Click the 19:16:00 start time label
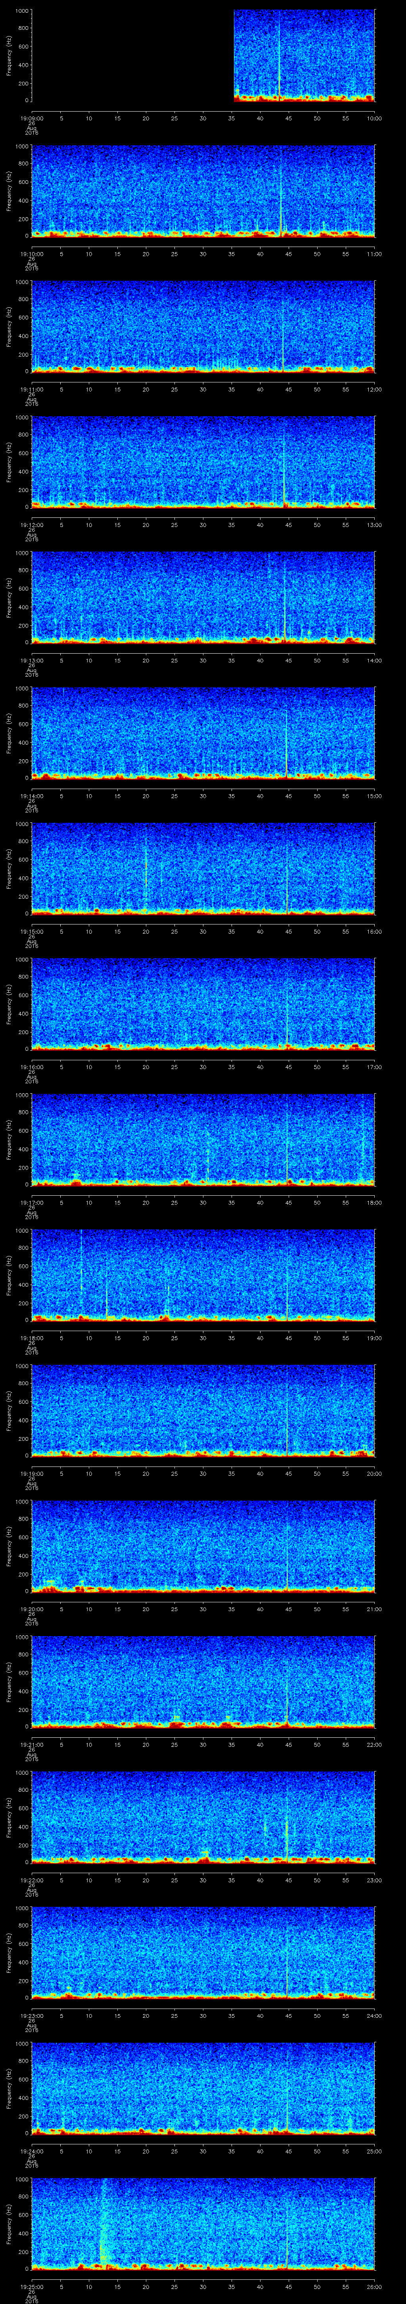 (31, 1066)
